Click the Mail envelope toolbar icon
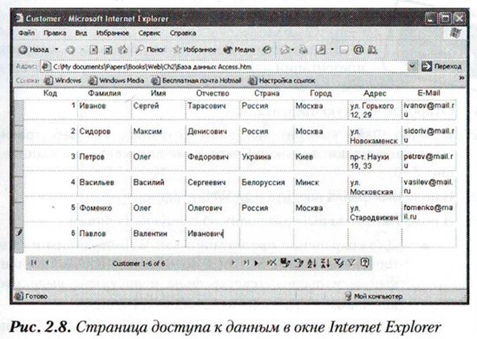 (285, 50)
